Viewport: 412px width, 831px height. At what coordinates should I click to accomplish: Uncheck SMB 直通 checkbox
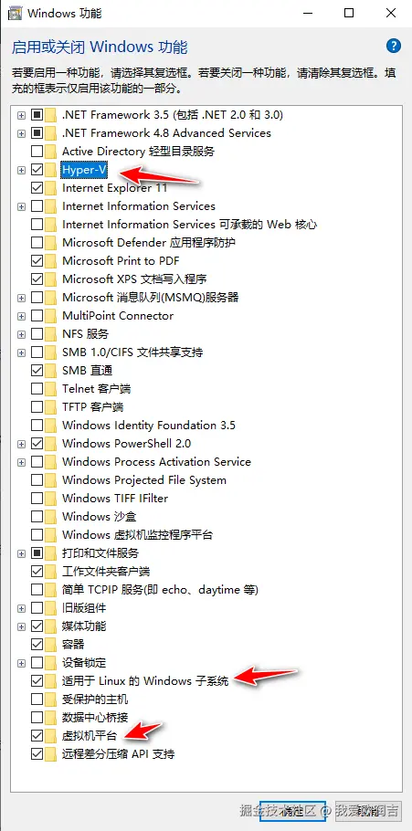click(x=37, y=371)
